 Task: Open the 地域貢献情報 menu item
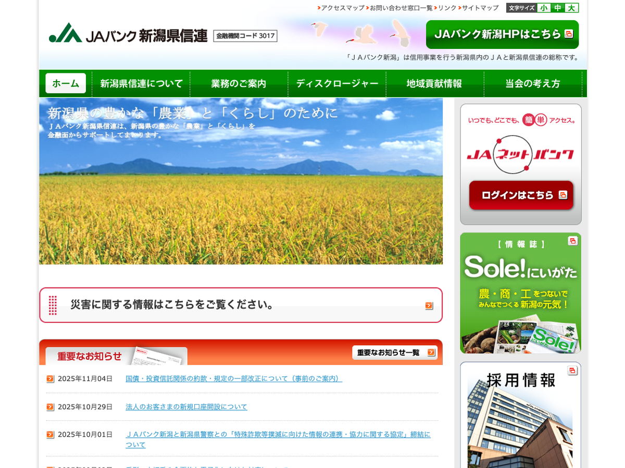434,83
